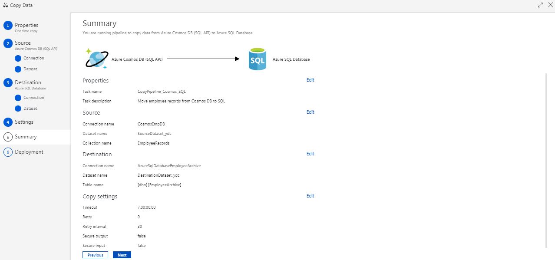
Task: Click the Azure SQL Database cylinder icon
Action: click(257, 59)
